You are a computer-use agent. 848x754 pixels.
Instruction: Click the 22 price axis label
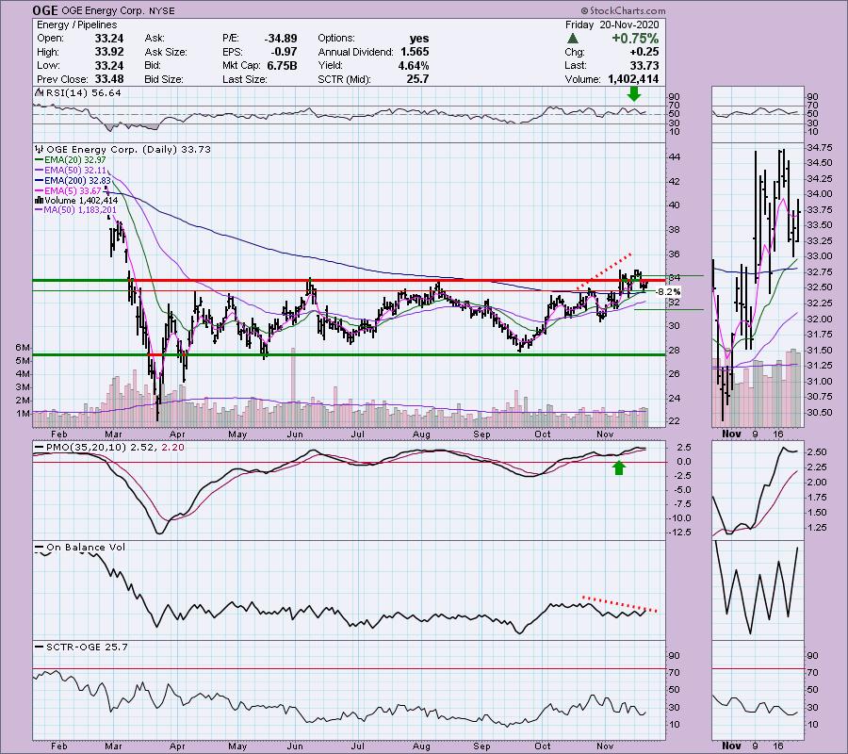click(675, 421)
